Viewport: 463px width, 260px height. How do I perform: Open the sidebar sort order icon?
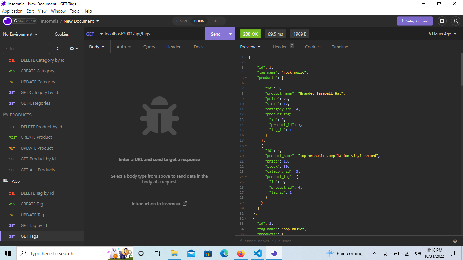(57, 48)
